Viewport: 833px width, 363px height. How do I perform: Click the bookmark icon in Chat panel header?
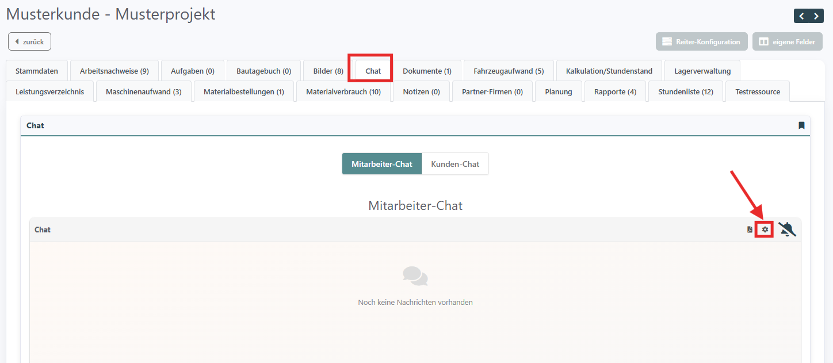pos(801,125)
